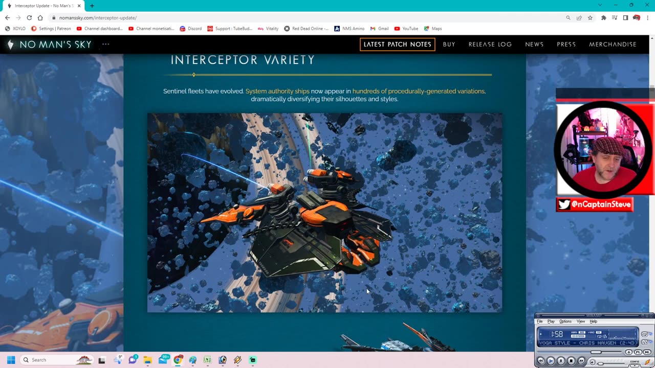Click the No Man's Sky logo

point(49,44)
